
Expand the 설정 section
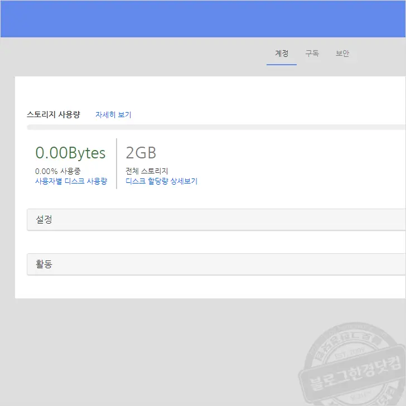click(x=216, y=220)
